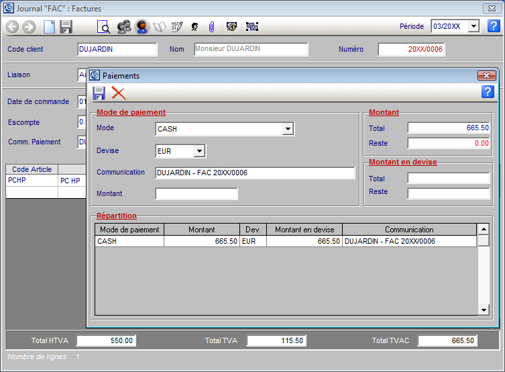Click the Communication text field
This screenshot has height=372, width=505.
click(255, 173)
